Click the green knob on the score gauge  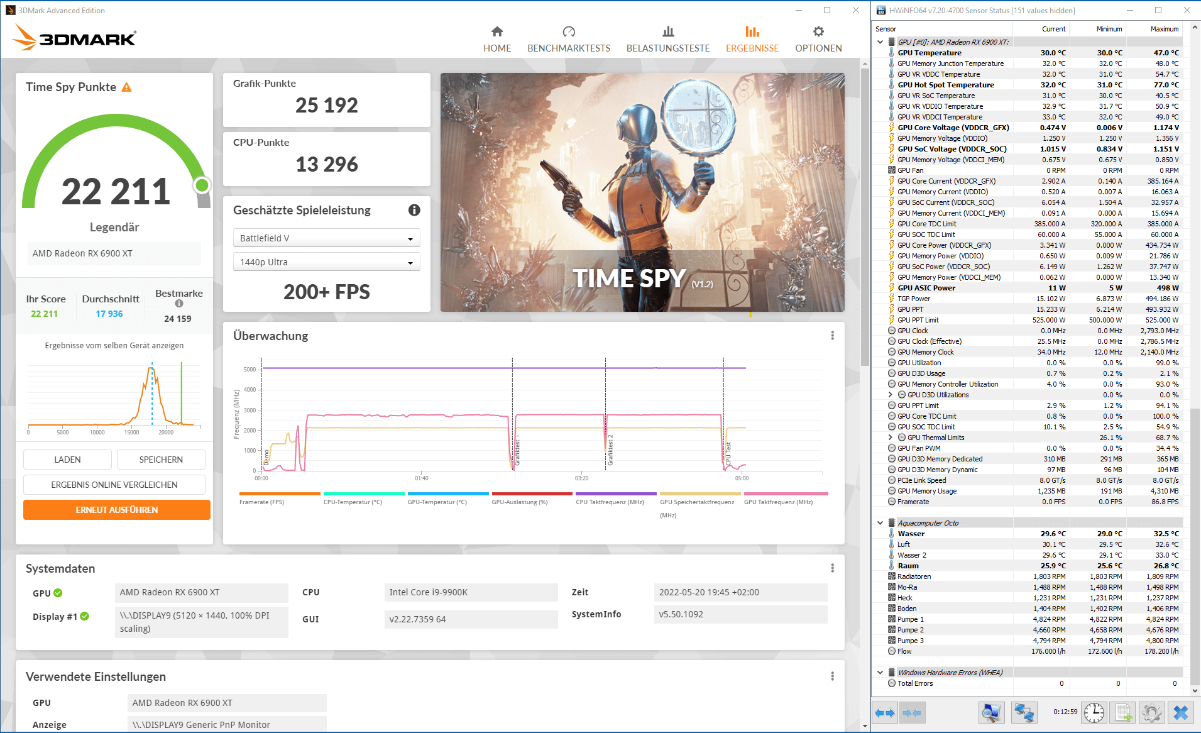[202, 185]
